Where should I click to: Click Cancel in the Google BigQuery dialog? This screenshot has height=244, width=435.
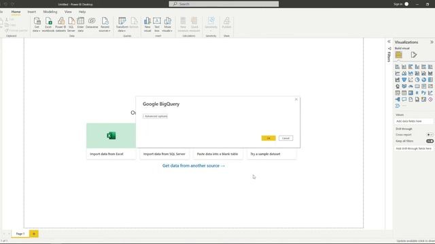point(285,138)
